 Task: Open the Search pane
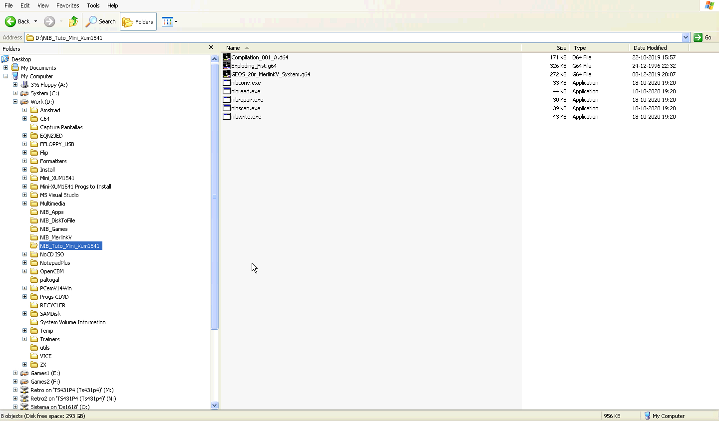101,21
